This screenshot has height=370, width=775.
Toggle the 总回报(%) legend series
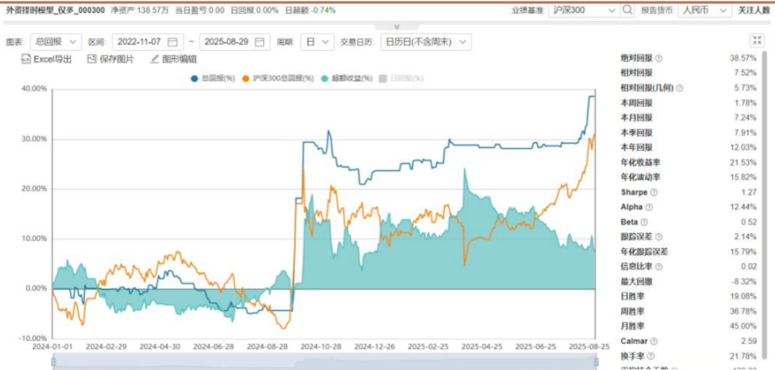click(212, 79)
